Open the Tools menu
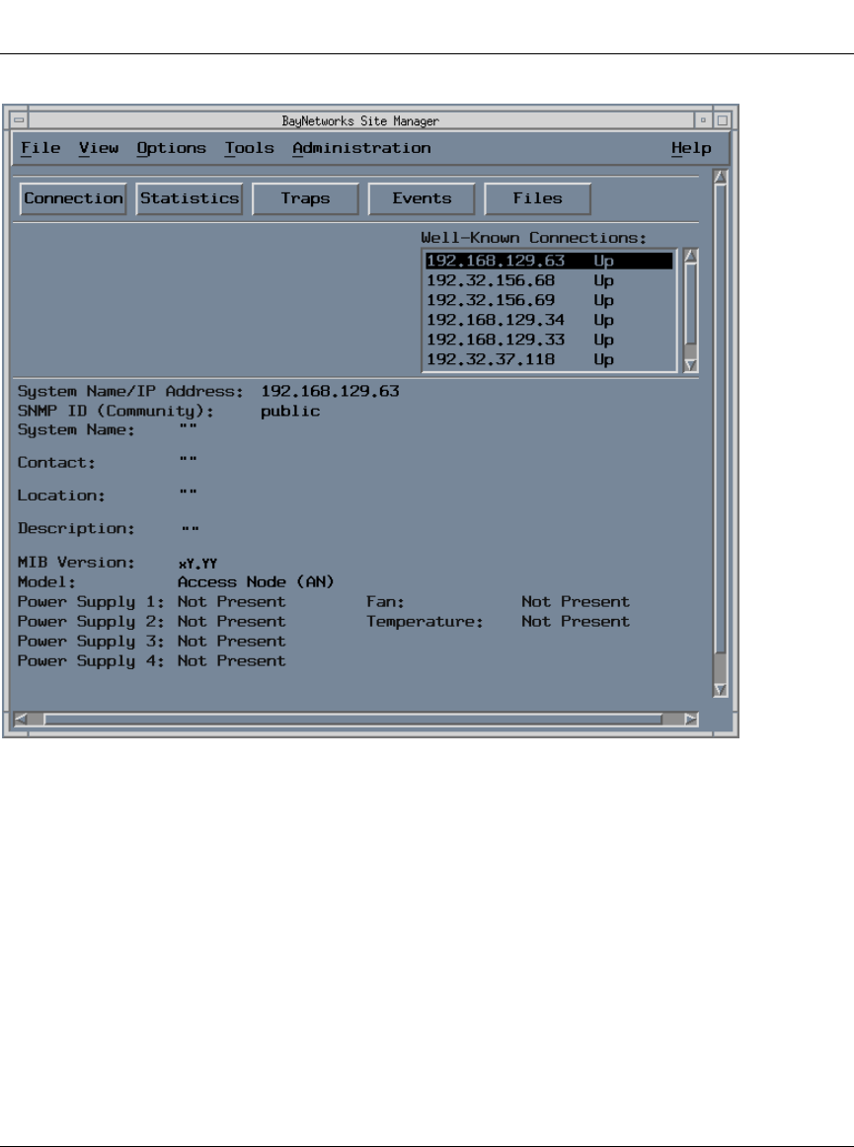The width and height of the screenshot is (854, 1147). [x=250, y=148]
